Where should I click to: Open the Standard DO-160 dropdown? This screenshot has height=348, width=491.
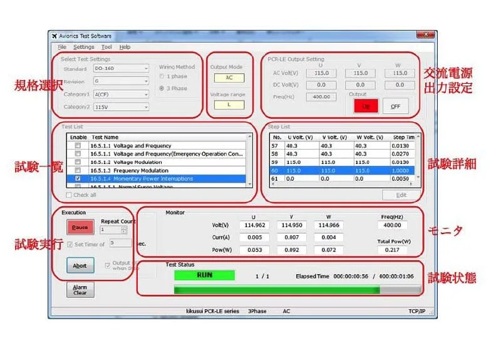(145, 68)
